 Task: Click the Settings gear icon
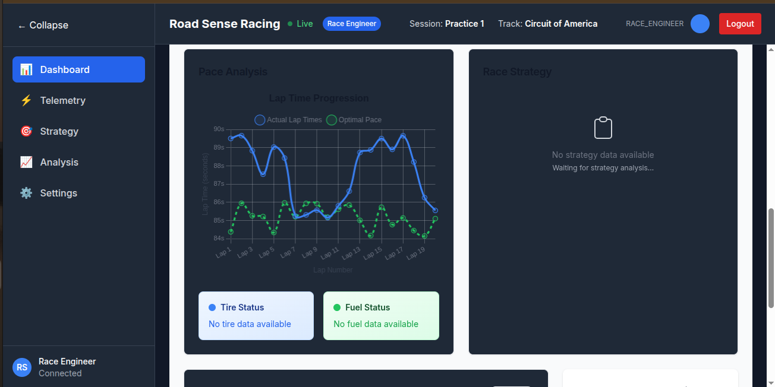click(26, 193)
